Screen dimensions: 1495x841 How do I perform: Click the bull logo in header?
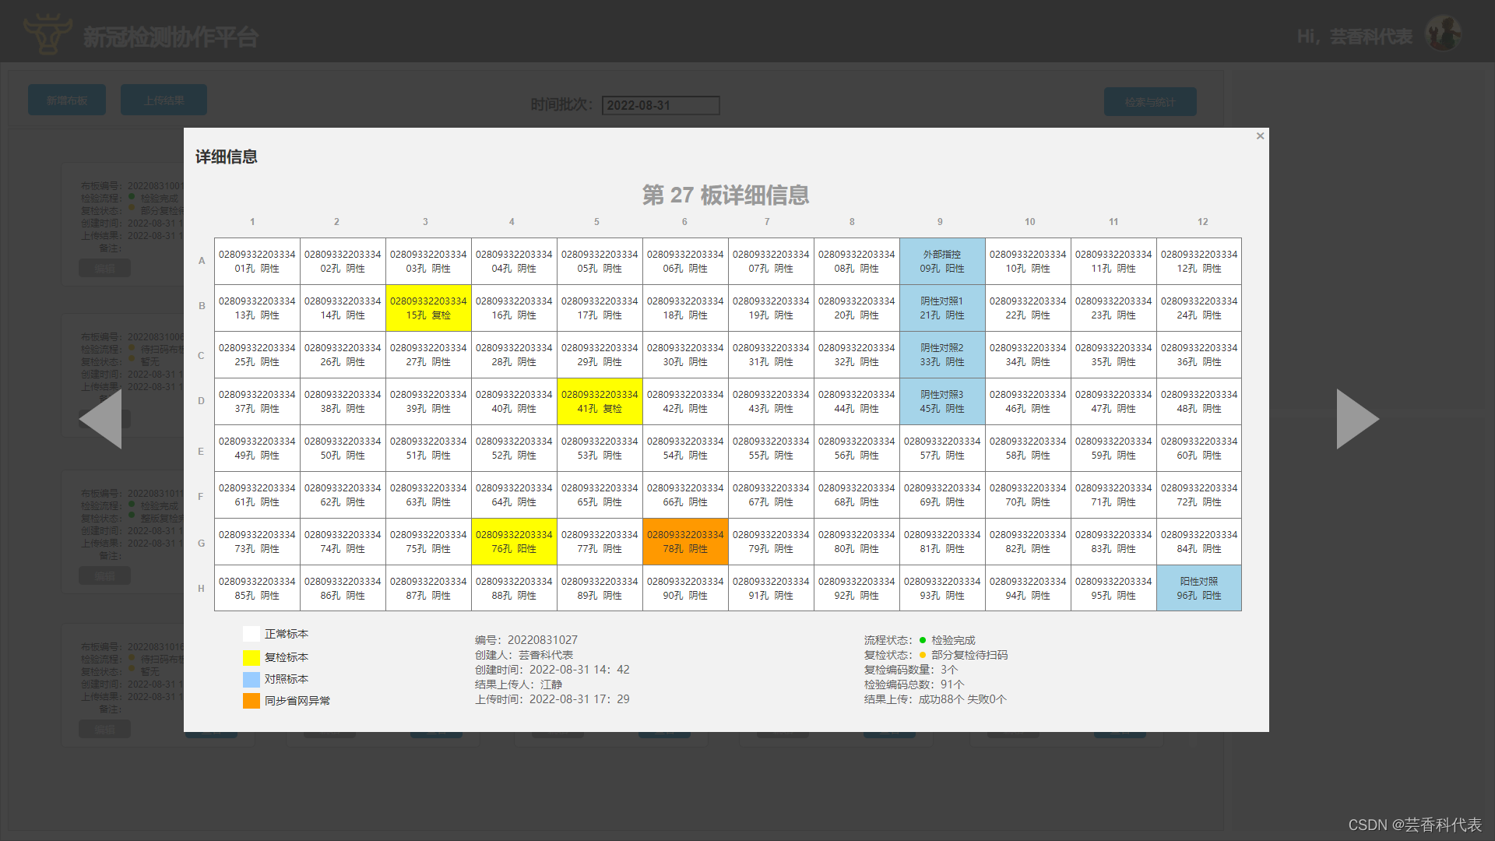[x=47, y=33]
